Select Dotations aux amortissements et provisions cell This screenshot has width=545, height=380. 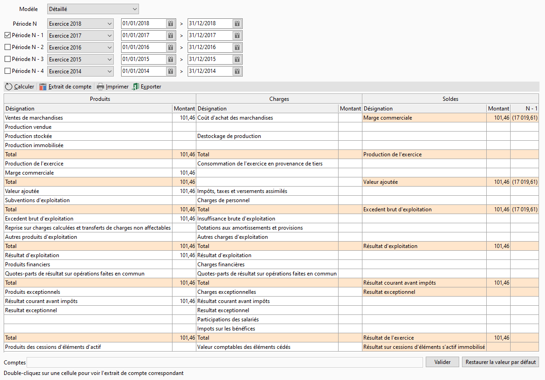267,228
